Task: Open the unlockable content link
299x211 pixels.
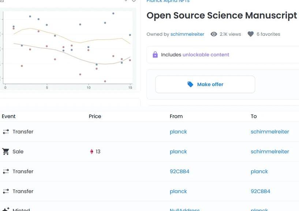Action: click(x=206, y=55)
